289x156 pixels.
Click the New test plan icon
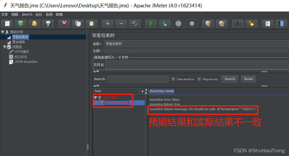(7, 24)
